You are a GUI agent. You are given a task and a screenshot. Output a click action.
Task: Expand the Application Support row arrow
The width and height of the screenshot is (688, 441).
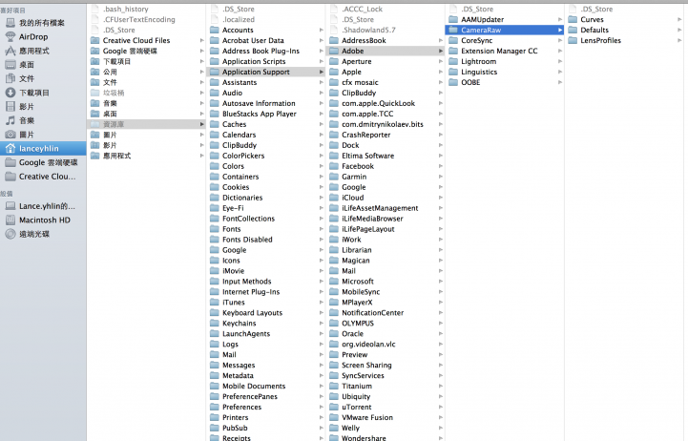point(322,72)
